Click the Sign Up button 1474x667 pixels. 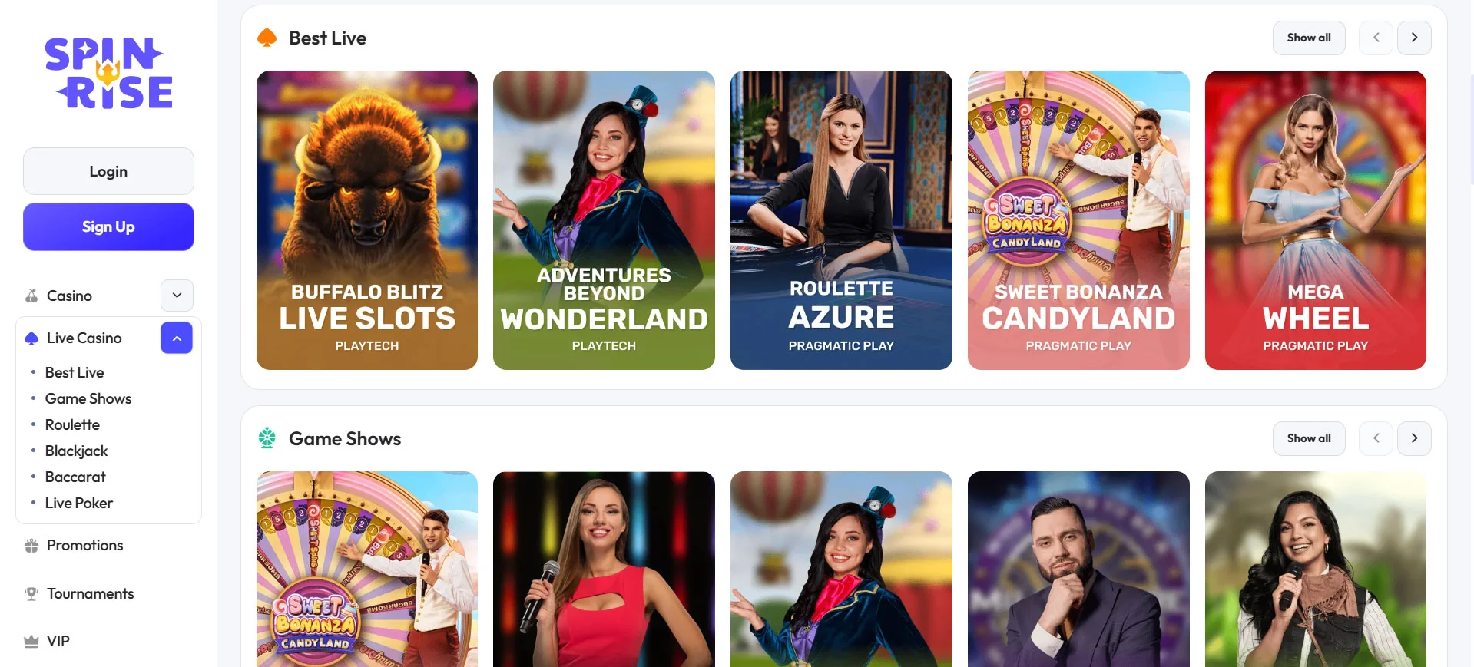[108, 226]
